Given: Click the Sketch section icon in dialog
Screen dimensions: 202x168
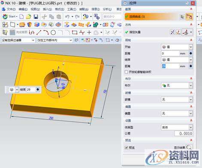Looking at the screenshot, I should coord(182,17).
